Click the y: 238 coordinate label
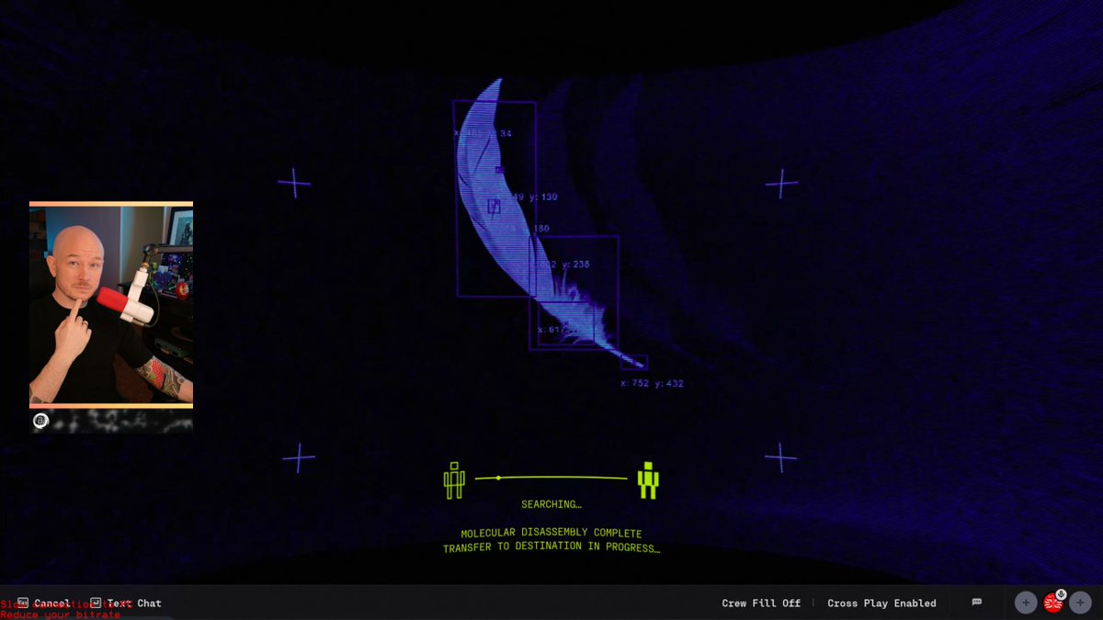This screenshot has width=1103, height=620. click(576, 265)
